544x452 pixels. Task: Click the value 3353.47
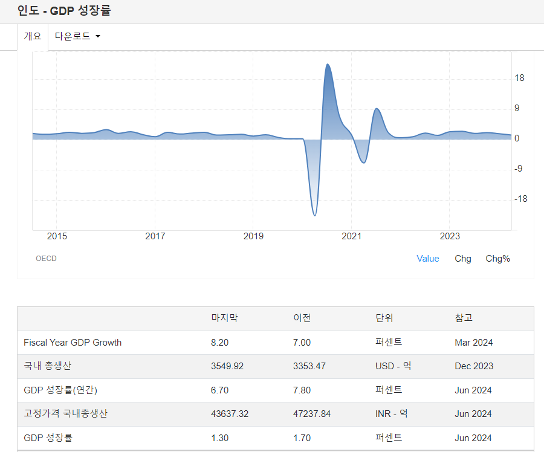point(309,366)
